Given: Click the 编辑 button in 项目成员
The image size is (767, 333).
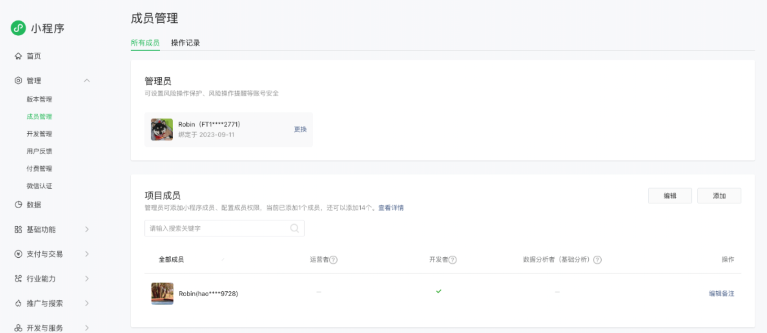Looking at the screenshot, I should point(670,196).
